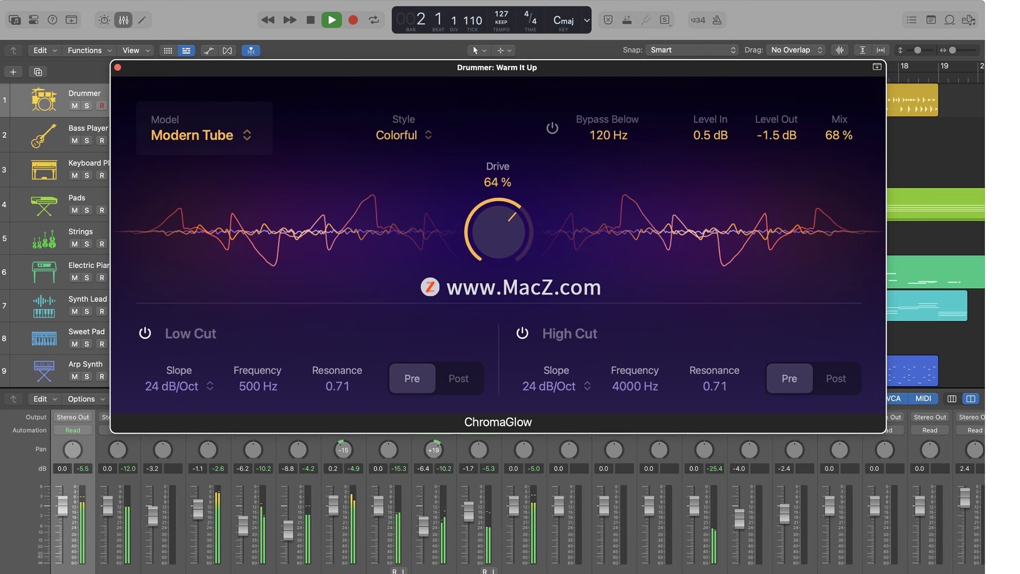Show Smart Controls brightness dial icon
1020x574 pixels.
104,20
